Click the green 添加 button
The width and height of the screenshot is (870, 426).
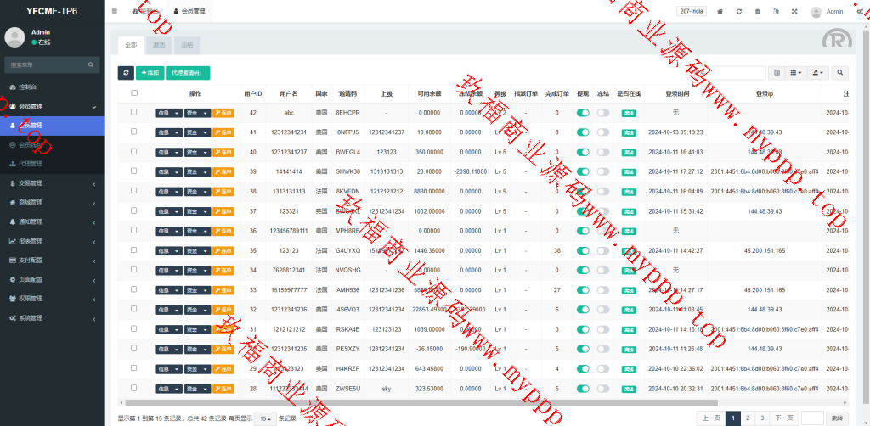click(x=150, y=74)
